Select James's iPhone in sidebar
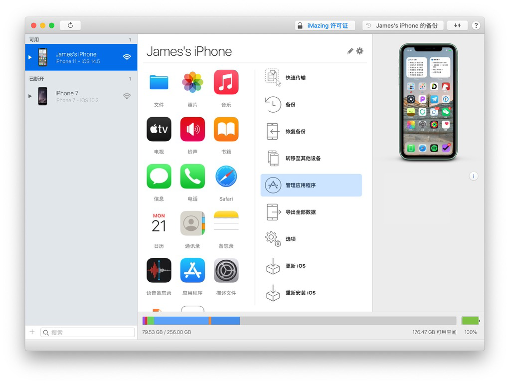509x384 pixels. pos(81,57)
